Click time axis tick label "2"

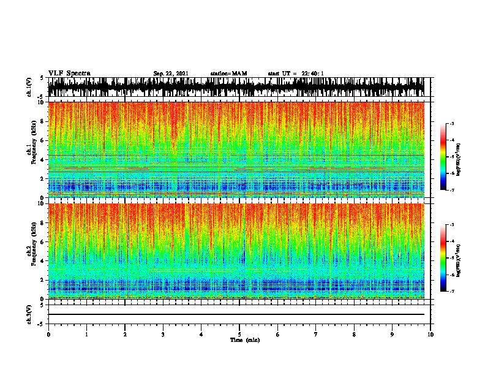tap(125, 335)
